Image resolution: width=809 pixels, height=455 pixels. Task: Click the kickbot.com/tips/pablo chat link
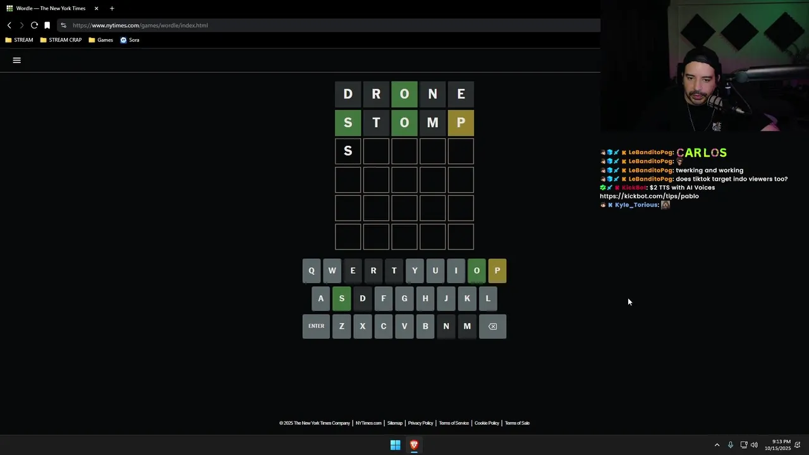click(x=649, y=197)
